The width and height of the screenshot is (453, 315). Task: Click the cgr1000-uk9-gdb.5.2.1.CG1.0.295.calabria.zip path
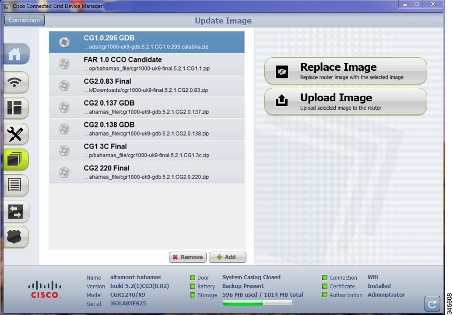pos(146,47)
